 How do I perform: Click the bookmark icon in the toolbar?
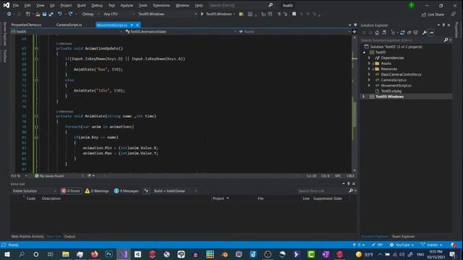294,14
